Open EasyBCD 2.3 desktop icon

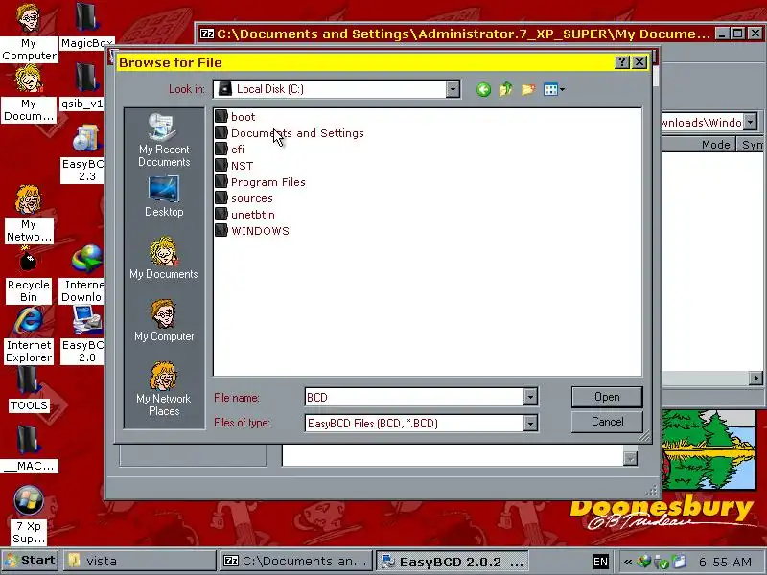(x=84, y=153)
